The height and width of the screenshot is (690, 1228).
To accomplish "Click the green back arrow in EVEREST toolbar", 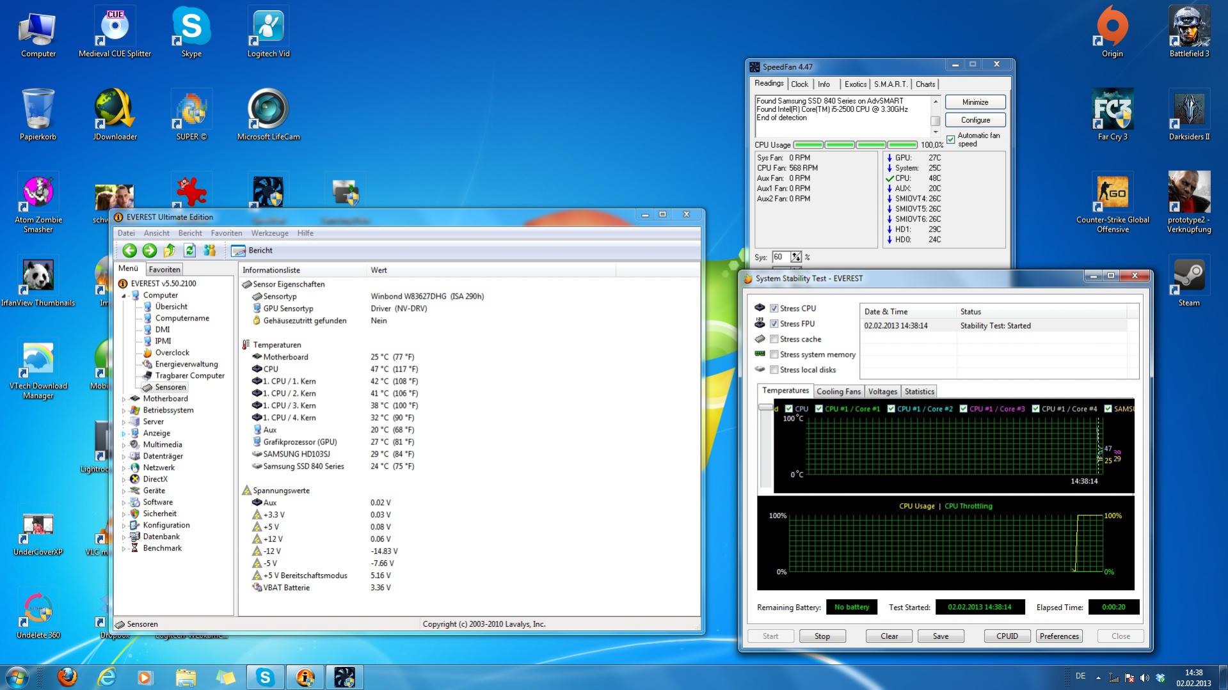I will pyautogui.click(x=129, y=251).
